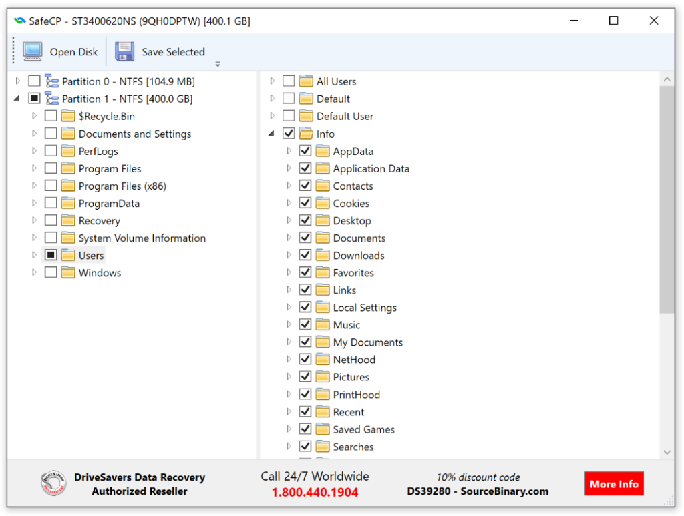Select the Recovery folder in left tree
The image size is (684, 516).
99,220
